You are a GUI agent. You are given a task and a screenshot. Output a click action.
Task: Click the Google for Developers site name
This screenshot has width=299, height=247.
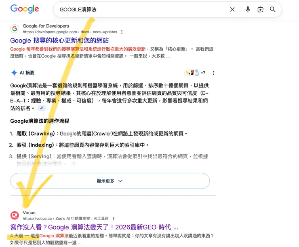point(46,26)
